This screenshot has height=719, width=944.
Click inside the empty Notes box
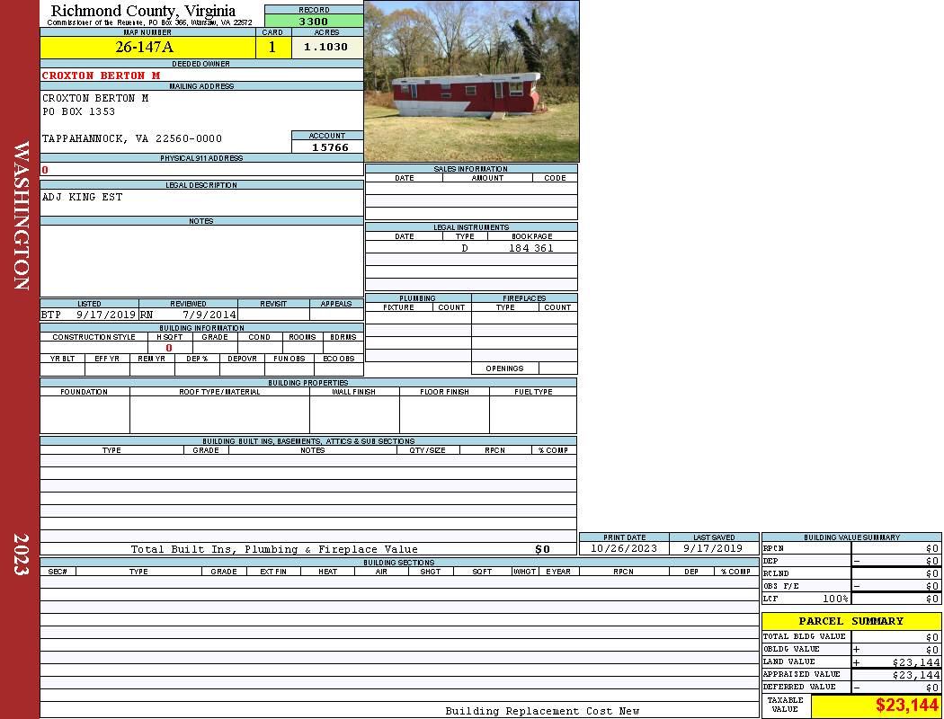(x=200, y=261)
